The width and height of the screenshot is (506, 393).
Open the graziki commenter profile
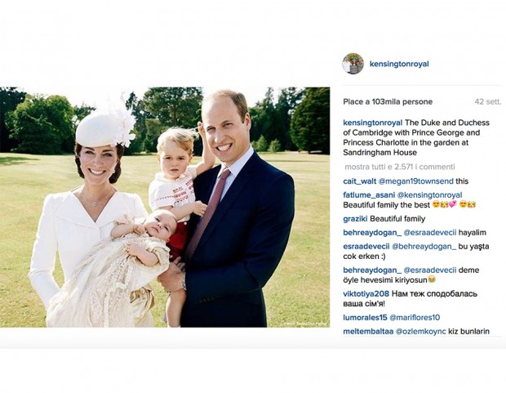(x=355, y=219)
